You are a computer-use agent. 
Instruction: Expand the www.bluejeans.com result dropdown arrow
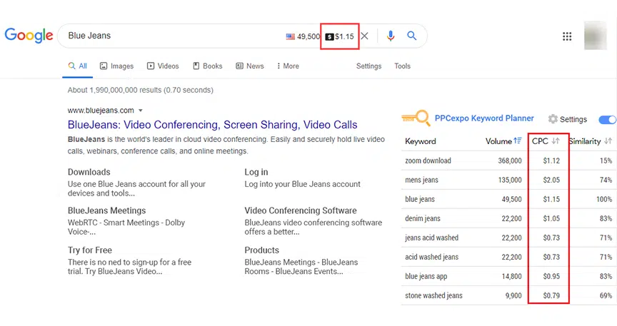coord(141,111)
